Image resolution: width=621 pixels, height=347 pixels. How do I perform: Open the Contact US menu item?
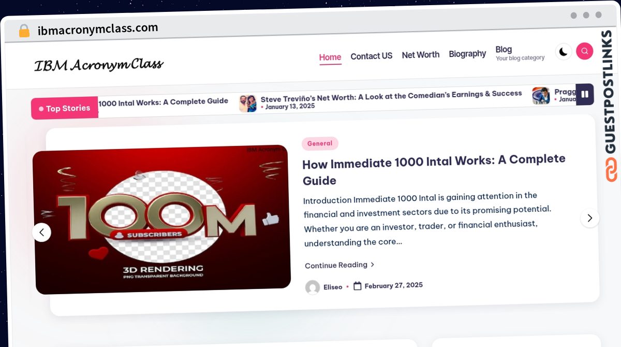pyautogui.click(x=372, y=56)
